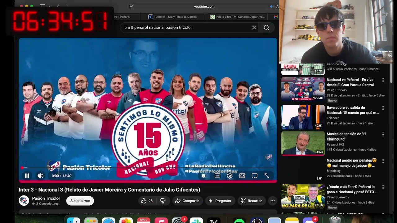Open the Nacional vs Peñarol 7:00:36 thumbnail
Viewport: 397px width, 223px height.
303,89
